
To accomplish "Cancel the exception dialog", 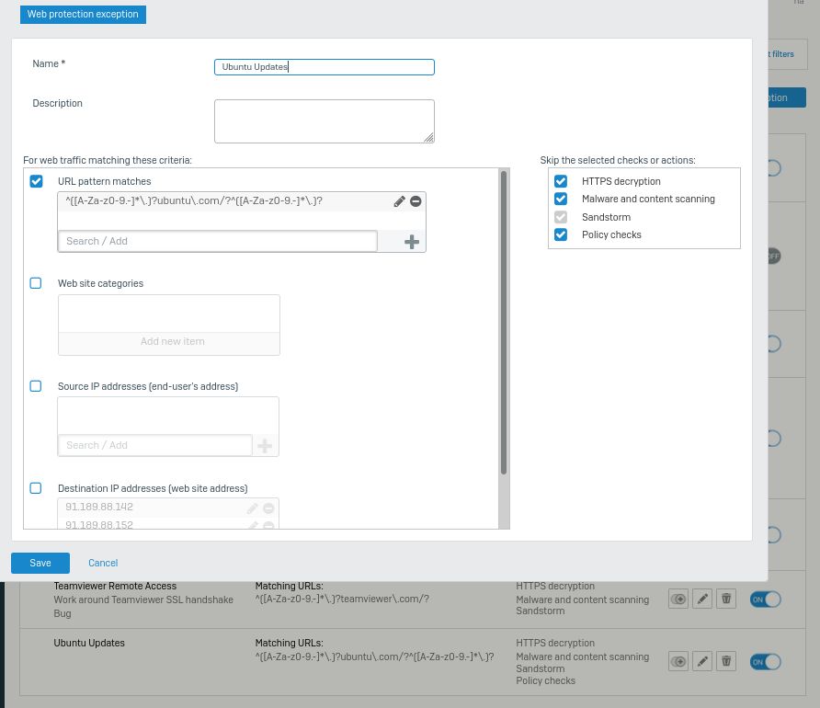I will click(x=103, y=563).
